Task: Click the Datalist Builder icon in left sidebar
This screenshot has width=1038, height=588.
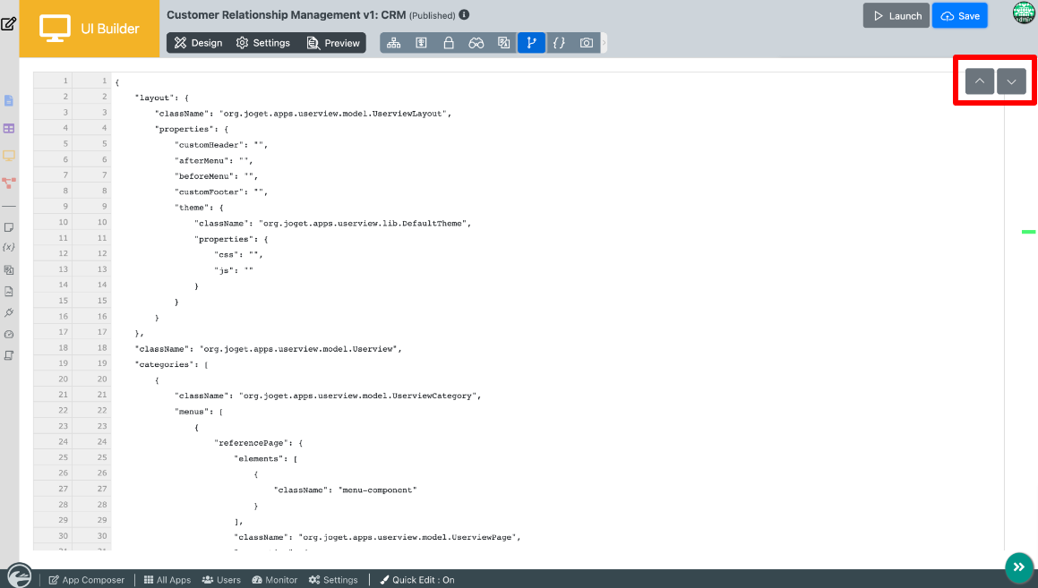Action: point(9,129)
